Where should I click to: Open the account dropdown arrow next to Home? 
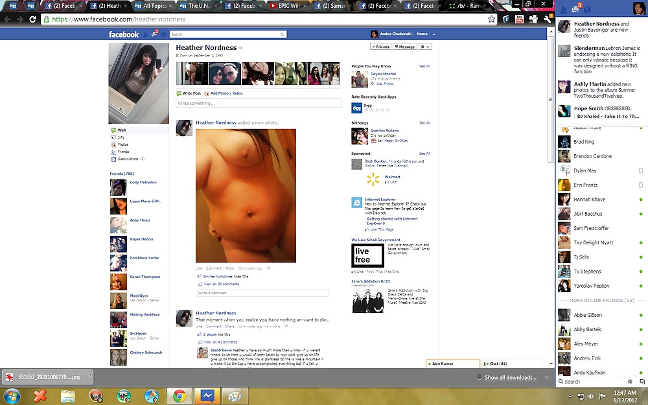434,34
